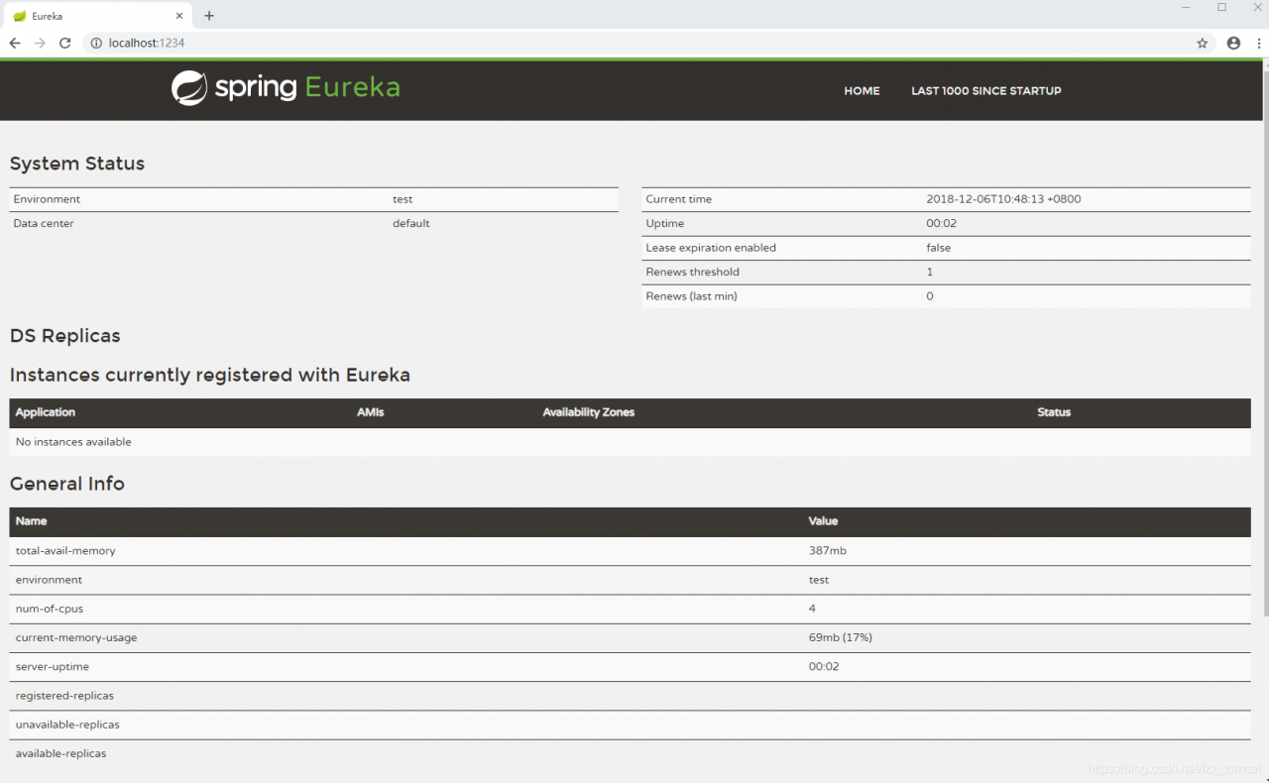Click the Environment label in System Status
1269x783 pixels.
(x=47, y=199)
